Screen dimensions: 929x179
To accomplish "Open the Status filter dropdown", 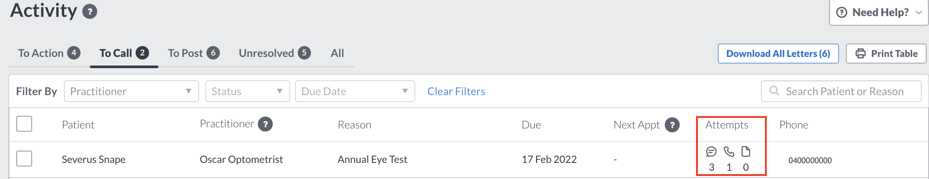I will coord(248,91).
